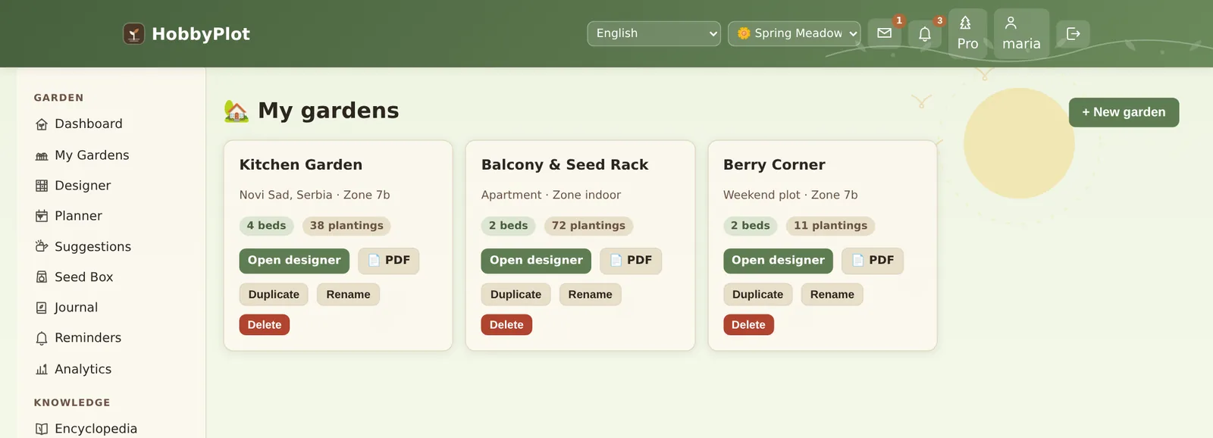Image resolution: width=1213 pixels, height=438 pixels.
Task: Rename Balcony & Seed Rack garden
Action: click(x=590, y=294)
